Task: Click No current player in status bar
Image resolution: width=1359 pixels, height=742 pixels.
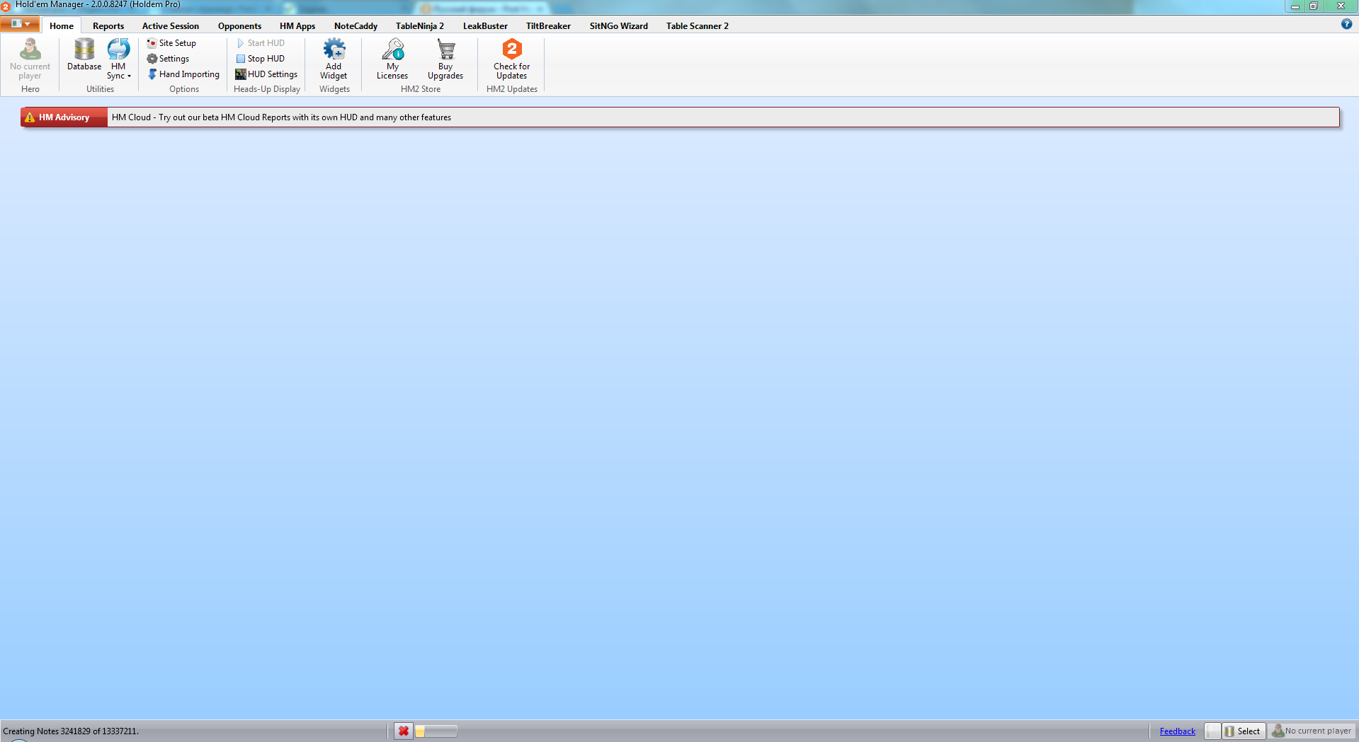Action: tap(1312, 731)
